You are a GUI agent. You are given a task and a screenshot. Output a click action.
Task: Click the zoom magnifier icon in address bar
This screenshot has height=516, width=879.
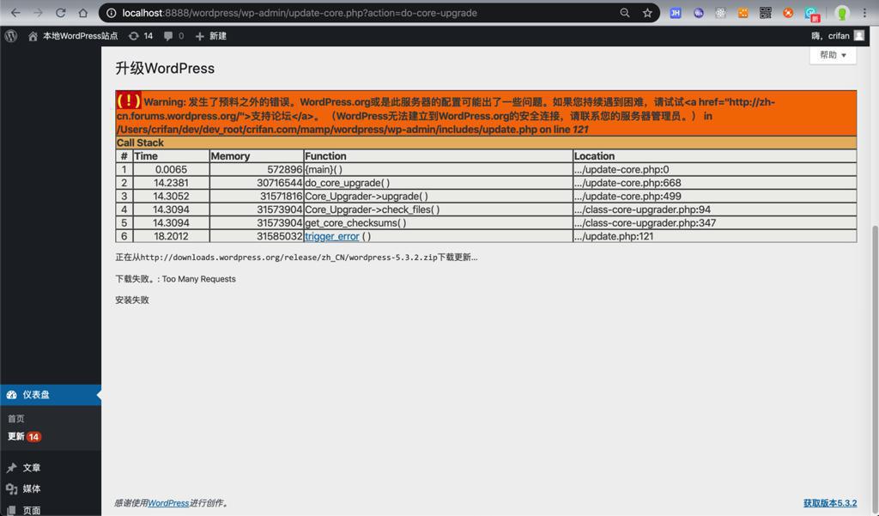(x=625, y=13)
